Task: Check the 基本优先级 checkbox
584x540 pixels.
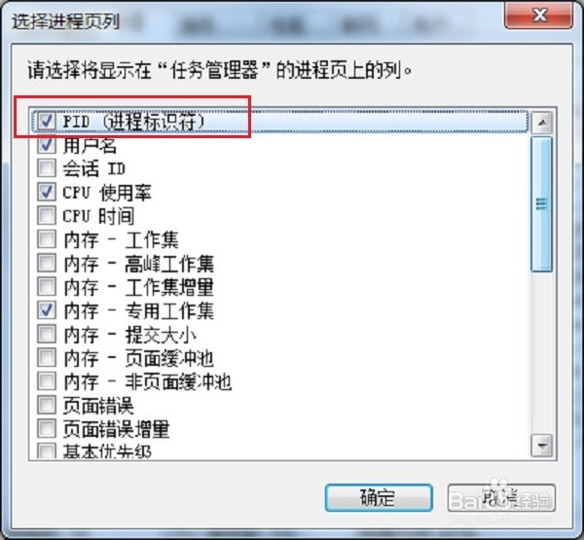Action: point(47,450)
